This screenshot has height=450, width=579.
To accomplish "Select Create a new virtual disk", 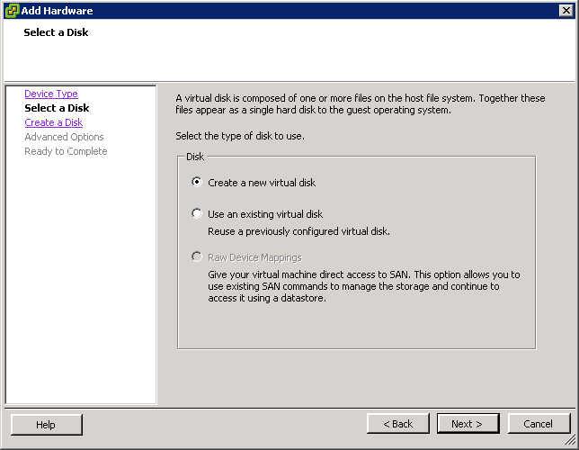I will pyautogui.click(x=197, y=182).
